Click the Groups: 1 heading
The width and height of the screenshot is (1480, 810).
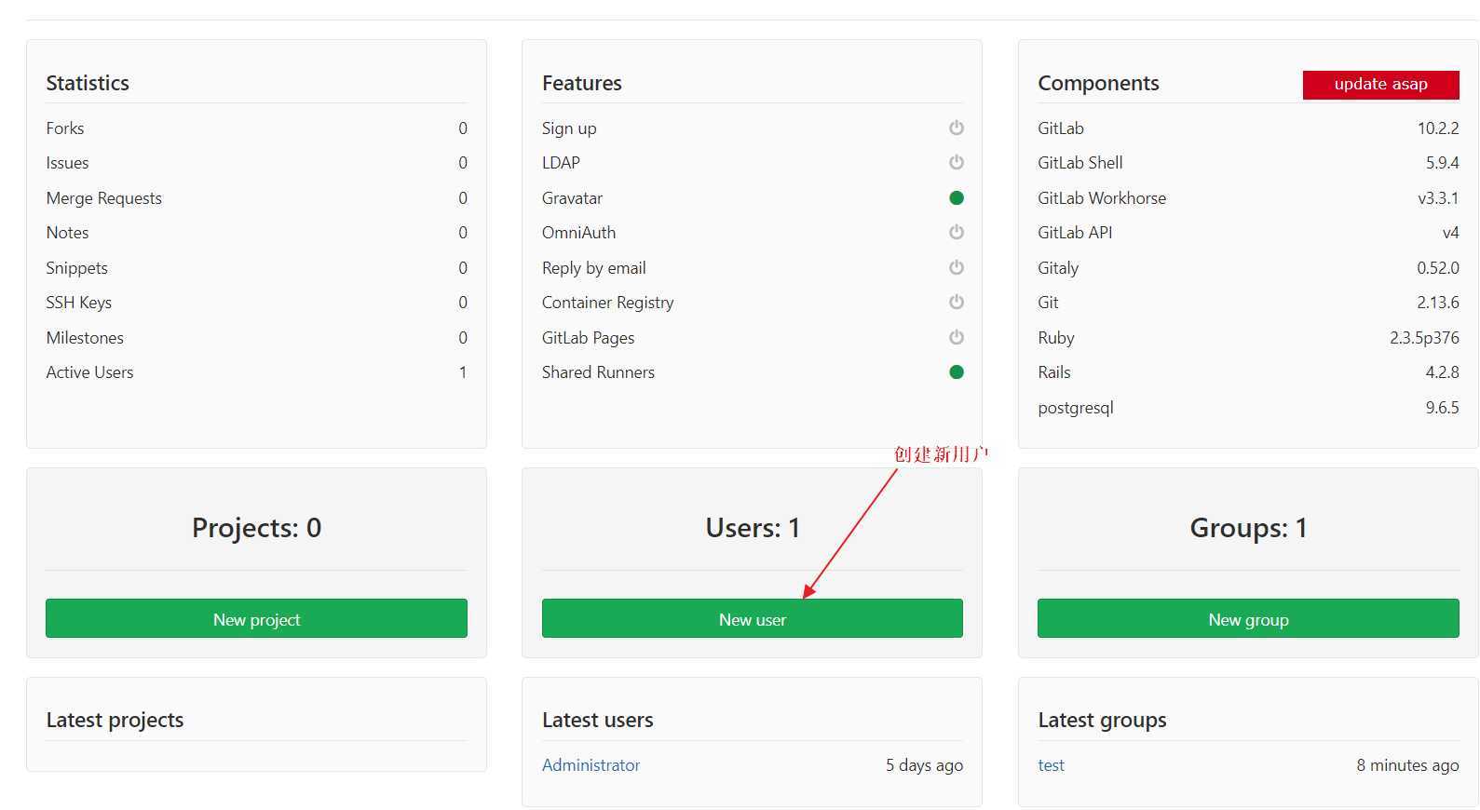tap(1248, 528)
